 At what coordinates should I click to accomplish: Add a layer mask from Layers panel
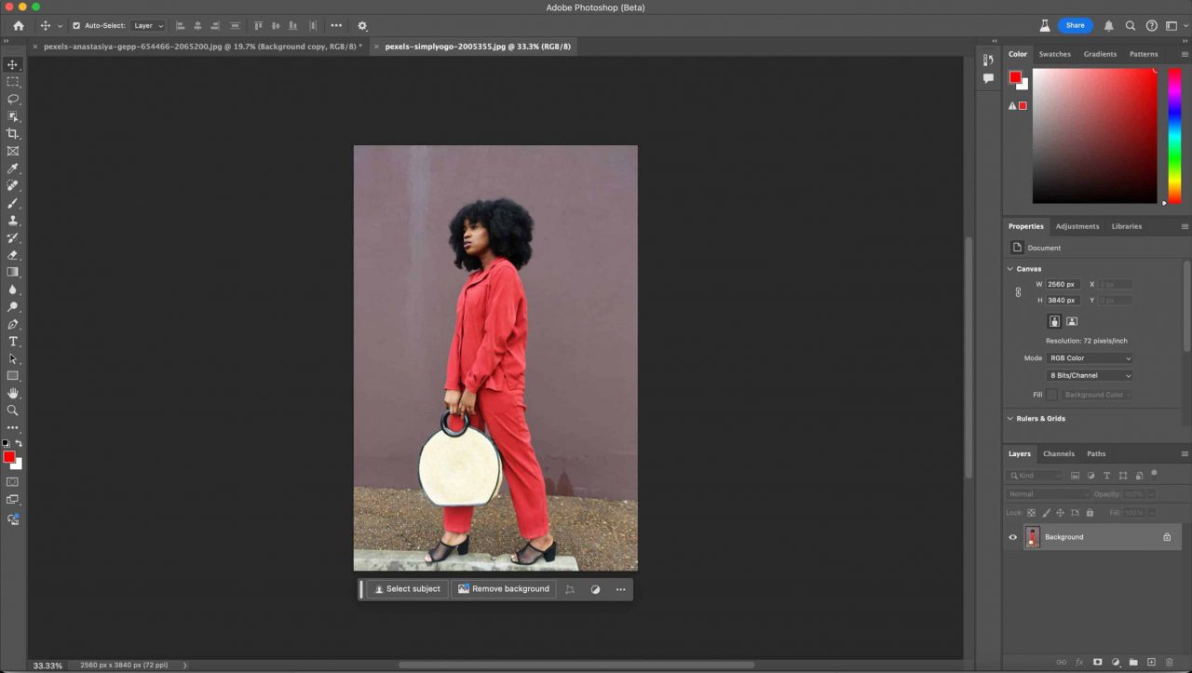point(1097,663)
